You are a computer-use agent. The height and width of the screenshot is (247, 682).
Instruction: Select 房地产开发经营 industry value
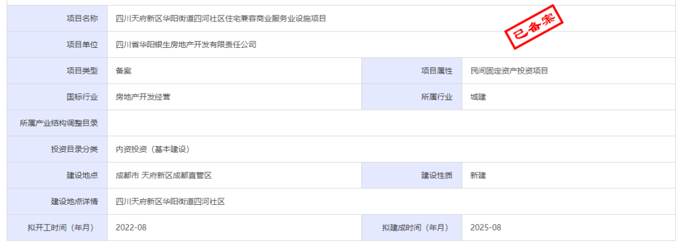[x=143, y=97]
